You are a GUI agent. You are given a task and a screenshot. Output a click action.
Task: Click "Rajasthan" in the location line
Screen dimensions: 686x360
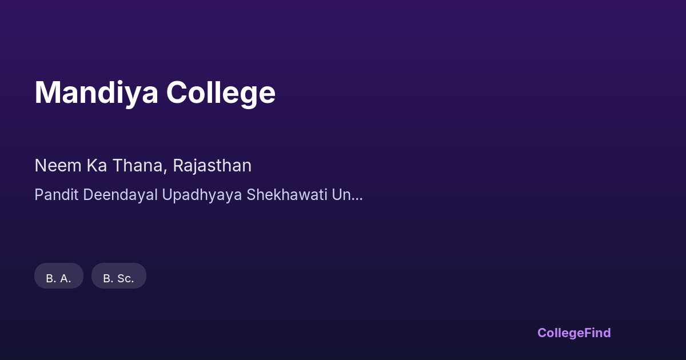click(x=212, y=166)
